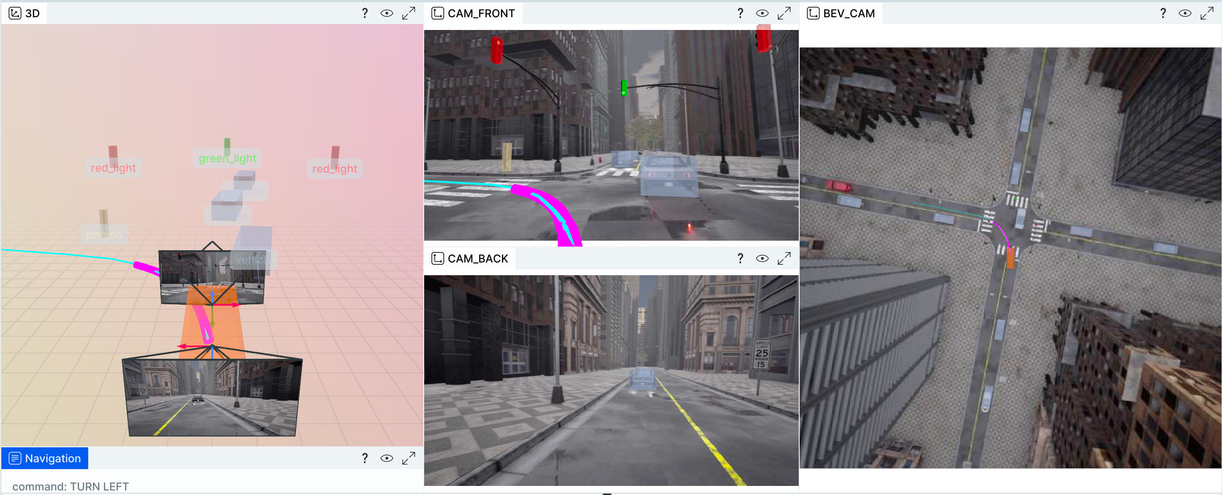Select the CAM_BACK panel tab
This screenshot has width=1222, height=495.
(470, 258)
